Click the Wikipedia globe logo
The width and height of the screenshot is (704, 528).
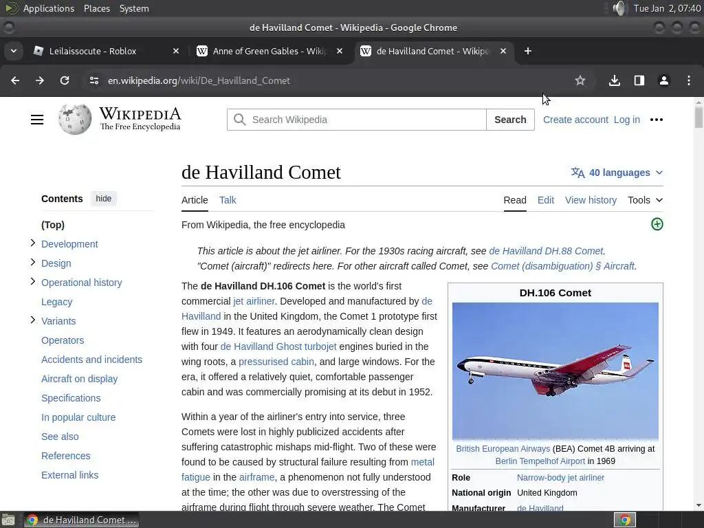(x=74, y=120)
